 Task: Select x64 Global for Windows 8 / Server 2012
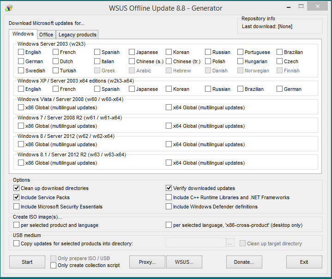pyautogui.click(x=169, y=144)
